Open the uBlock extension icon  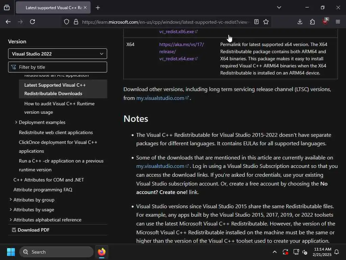tap(325, 21)
